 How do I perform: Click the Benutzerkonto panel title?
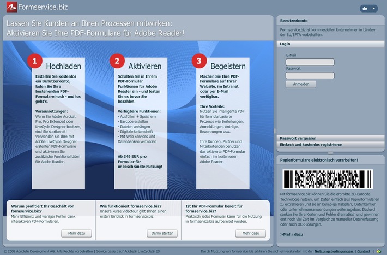coord(294,21)
